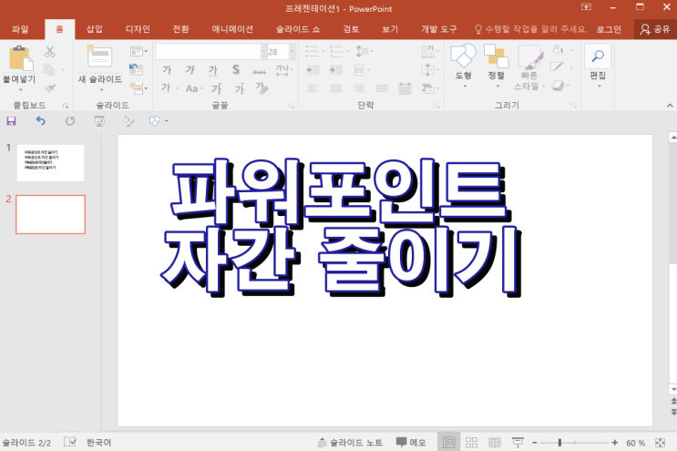The height and width of the screenshot is (451, 677).
Task: Add a slide with 새 슬라이드 icon
Action: (98, 58)
